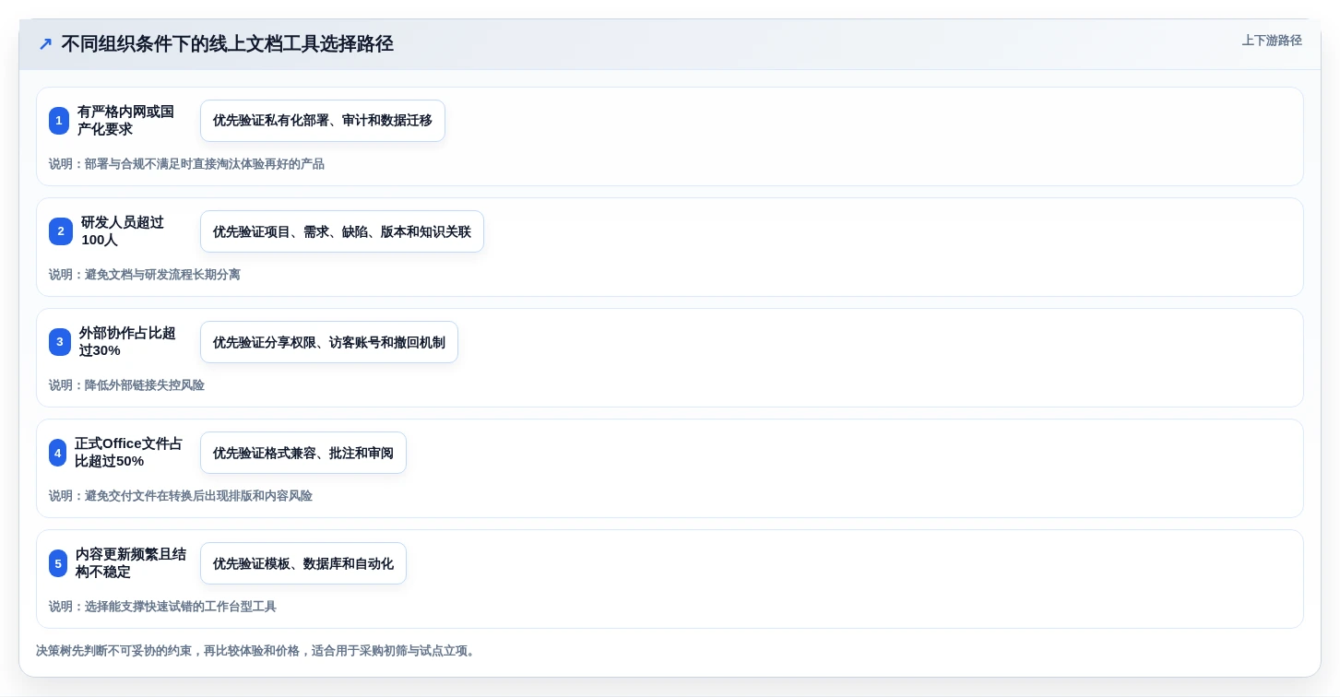Select 优先验证私有化部署、审计和数据迁移 box

point(323,121)
